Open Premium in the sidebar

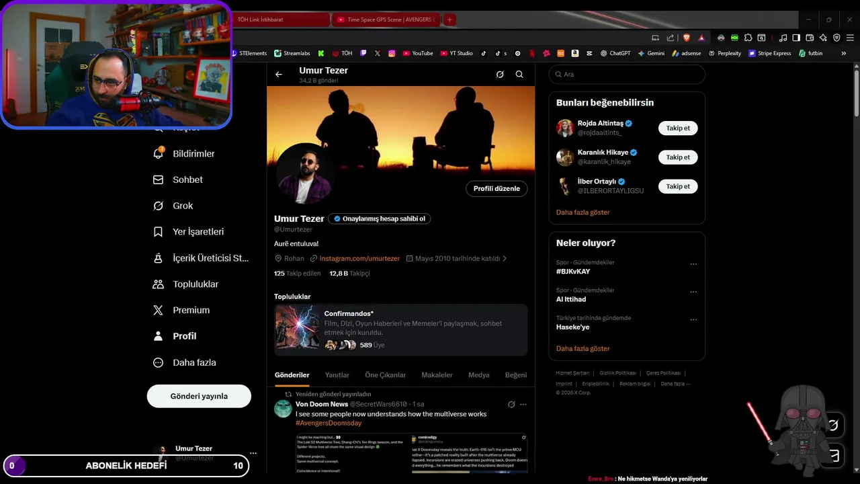tap(181, 311)
